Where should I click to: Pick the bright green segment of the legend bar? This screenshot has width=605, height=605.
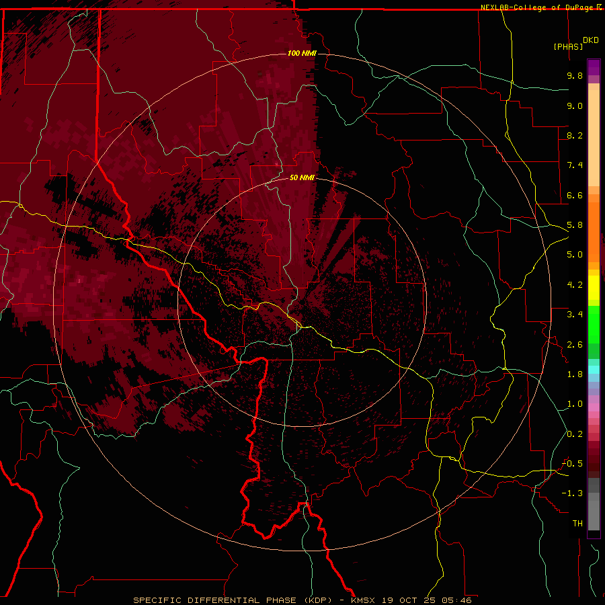pos(594,325)
